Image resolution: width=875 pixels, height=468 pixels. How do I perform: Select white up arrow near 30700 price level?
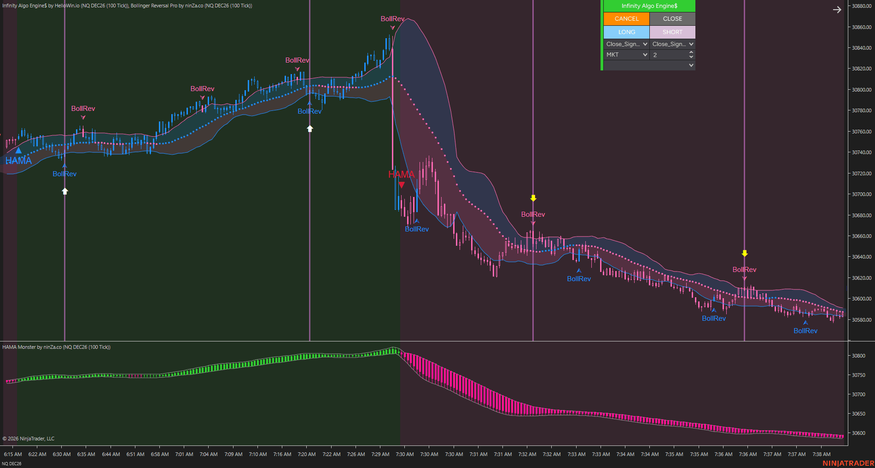[x=65, y=191]
